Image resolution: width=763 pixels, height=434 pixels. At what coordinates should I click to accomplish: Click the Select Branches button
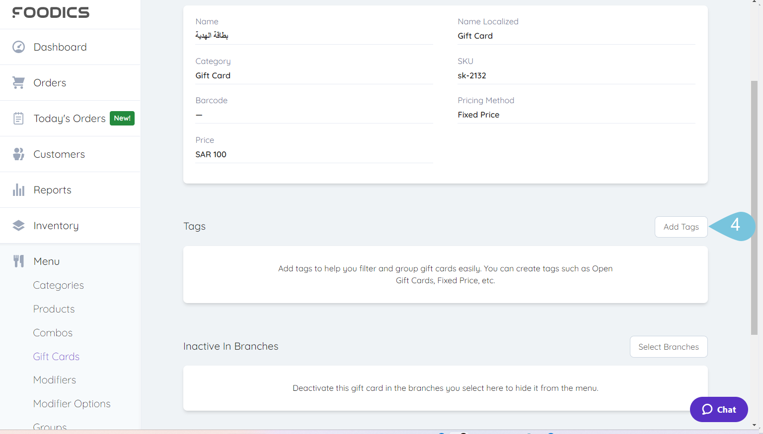click(669, 347)
